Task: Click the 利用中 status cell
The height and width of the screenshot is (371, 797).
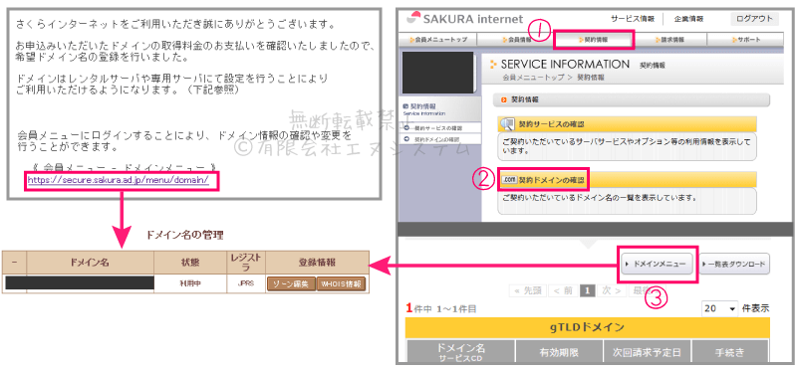Action: click(x=190, y=283)
